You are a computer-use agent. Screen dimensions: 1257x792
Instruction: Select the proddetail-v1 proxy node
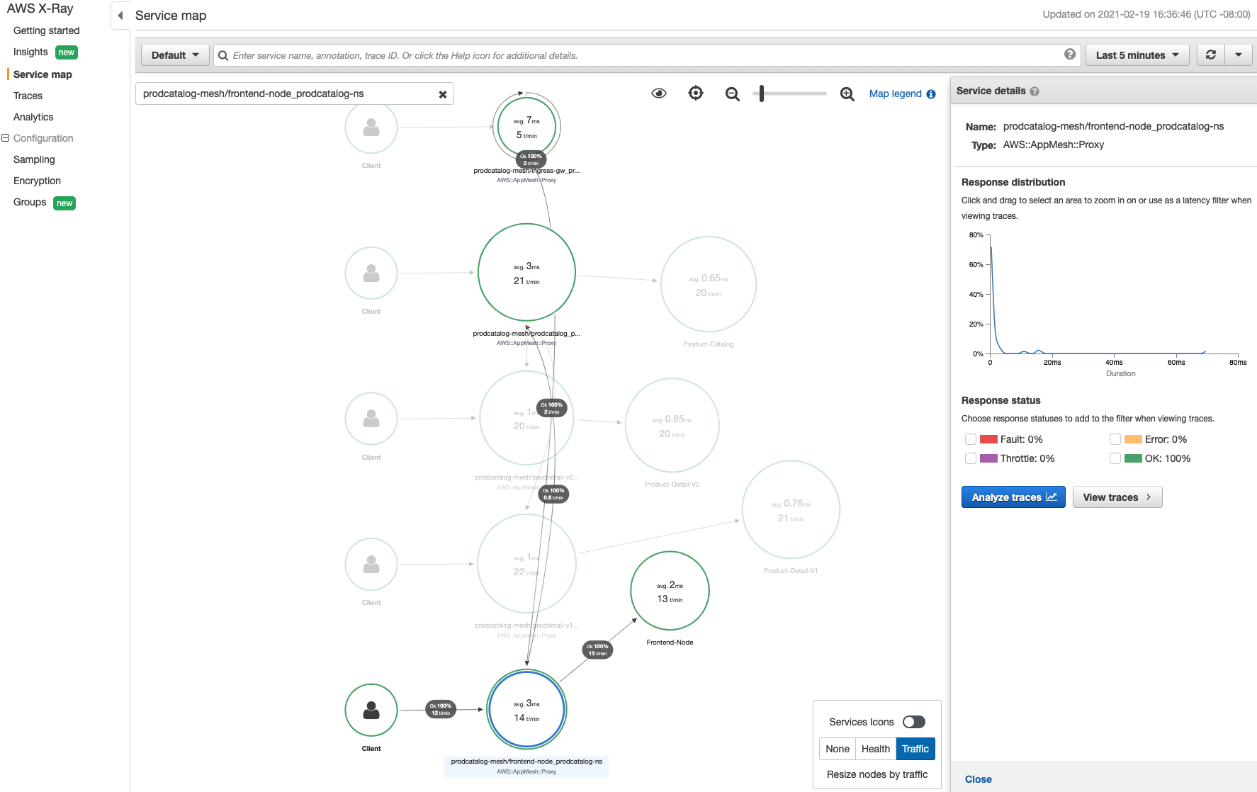click(x=526, y=564)
